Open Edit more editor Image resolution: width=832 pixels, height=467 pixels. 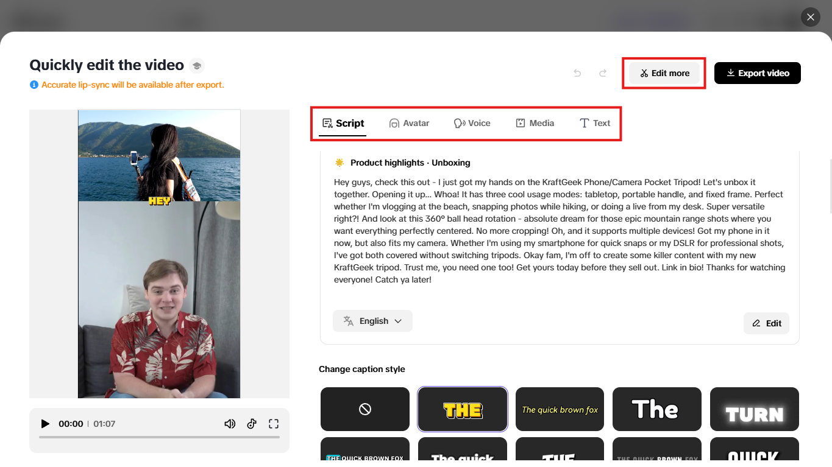click(664, 73)
